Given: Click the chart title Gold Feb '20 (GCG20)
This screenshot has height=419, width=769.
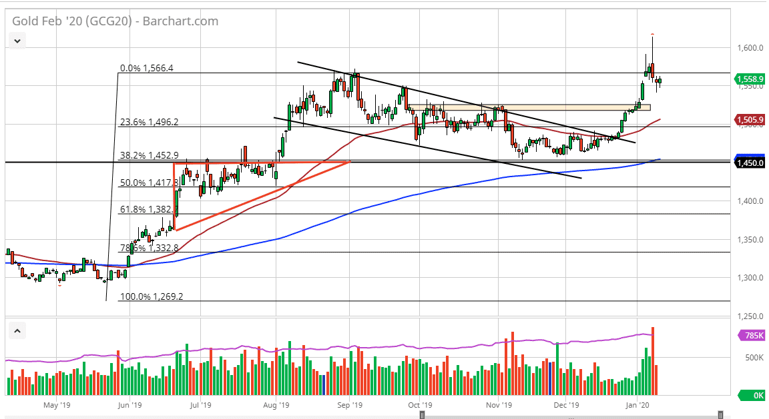Looking at the screenshot, I should (x=71, y=21).
